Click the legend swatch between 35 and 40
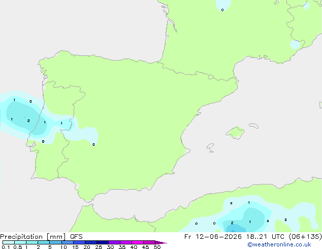This screenshot has height=249, width=322. (x=126, y=242)
